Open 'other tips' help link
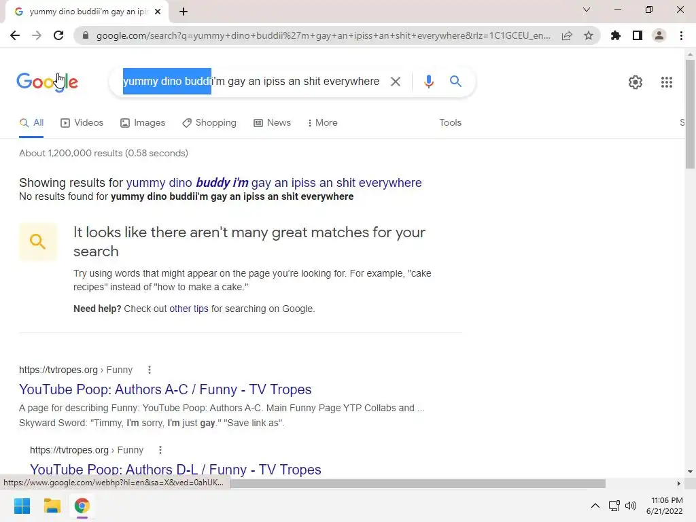 [x=189, y=309]
